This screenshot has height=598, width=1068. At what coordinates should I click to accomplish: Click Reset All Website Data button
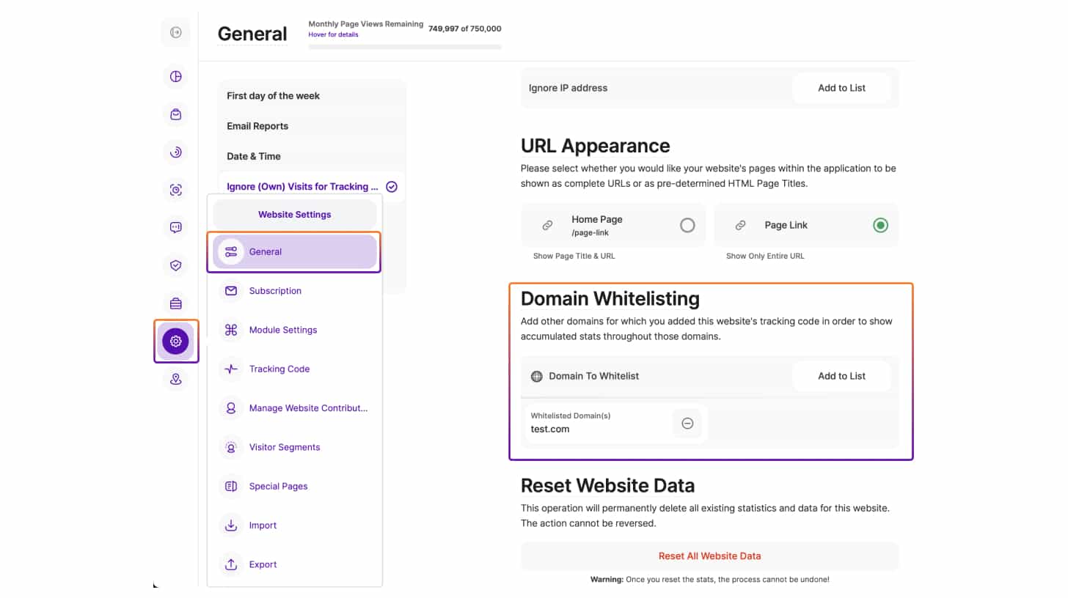(x=709, y=555)
